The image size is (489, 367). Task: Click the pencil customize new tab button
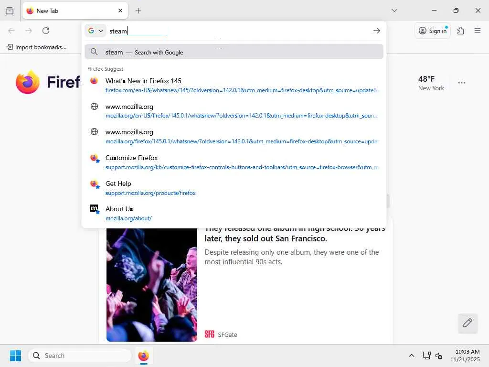468,323
